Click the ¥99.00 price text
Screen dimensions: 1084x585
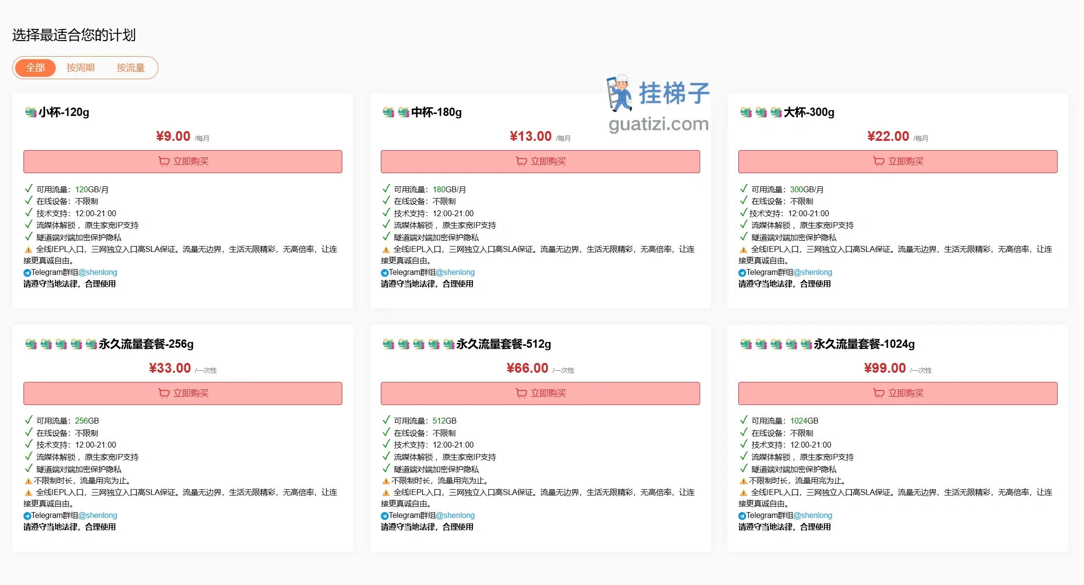[x=885, y=368]
